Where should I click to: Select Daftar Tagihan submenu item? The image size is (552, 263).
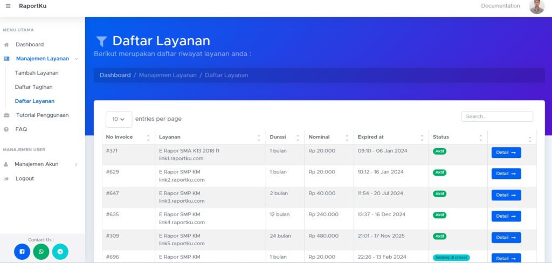pyautogui.click(x=33, y=87)
